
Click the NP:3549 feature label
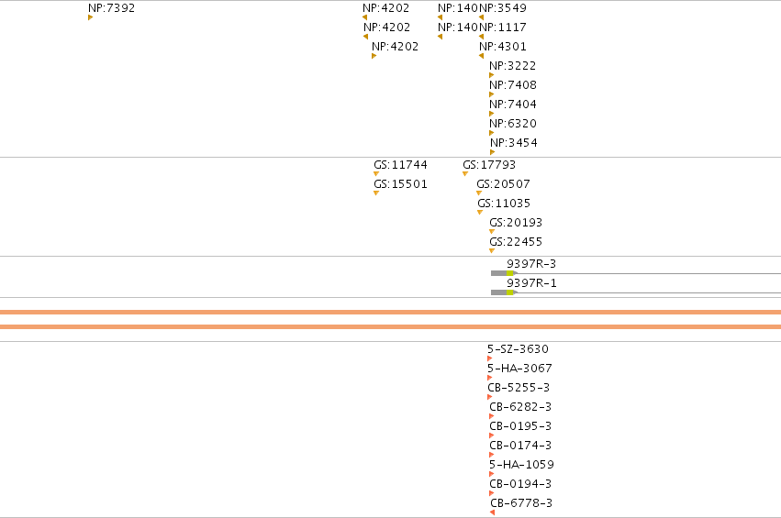tap(503, 8)
